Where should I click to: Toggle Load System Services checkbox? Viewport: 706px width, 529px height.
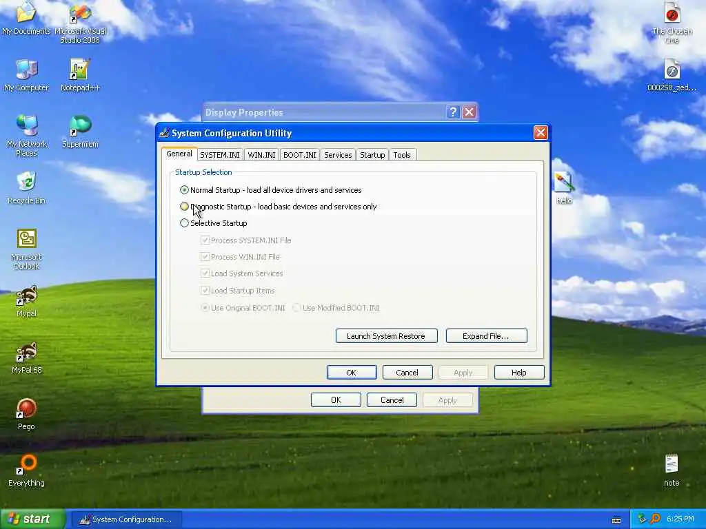[x=205, y=273]
